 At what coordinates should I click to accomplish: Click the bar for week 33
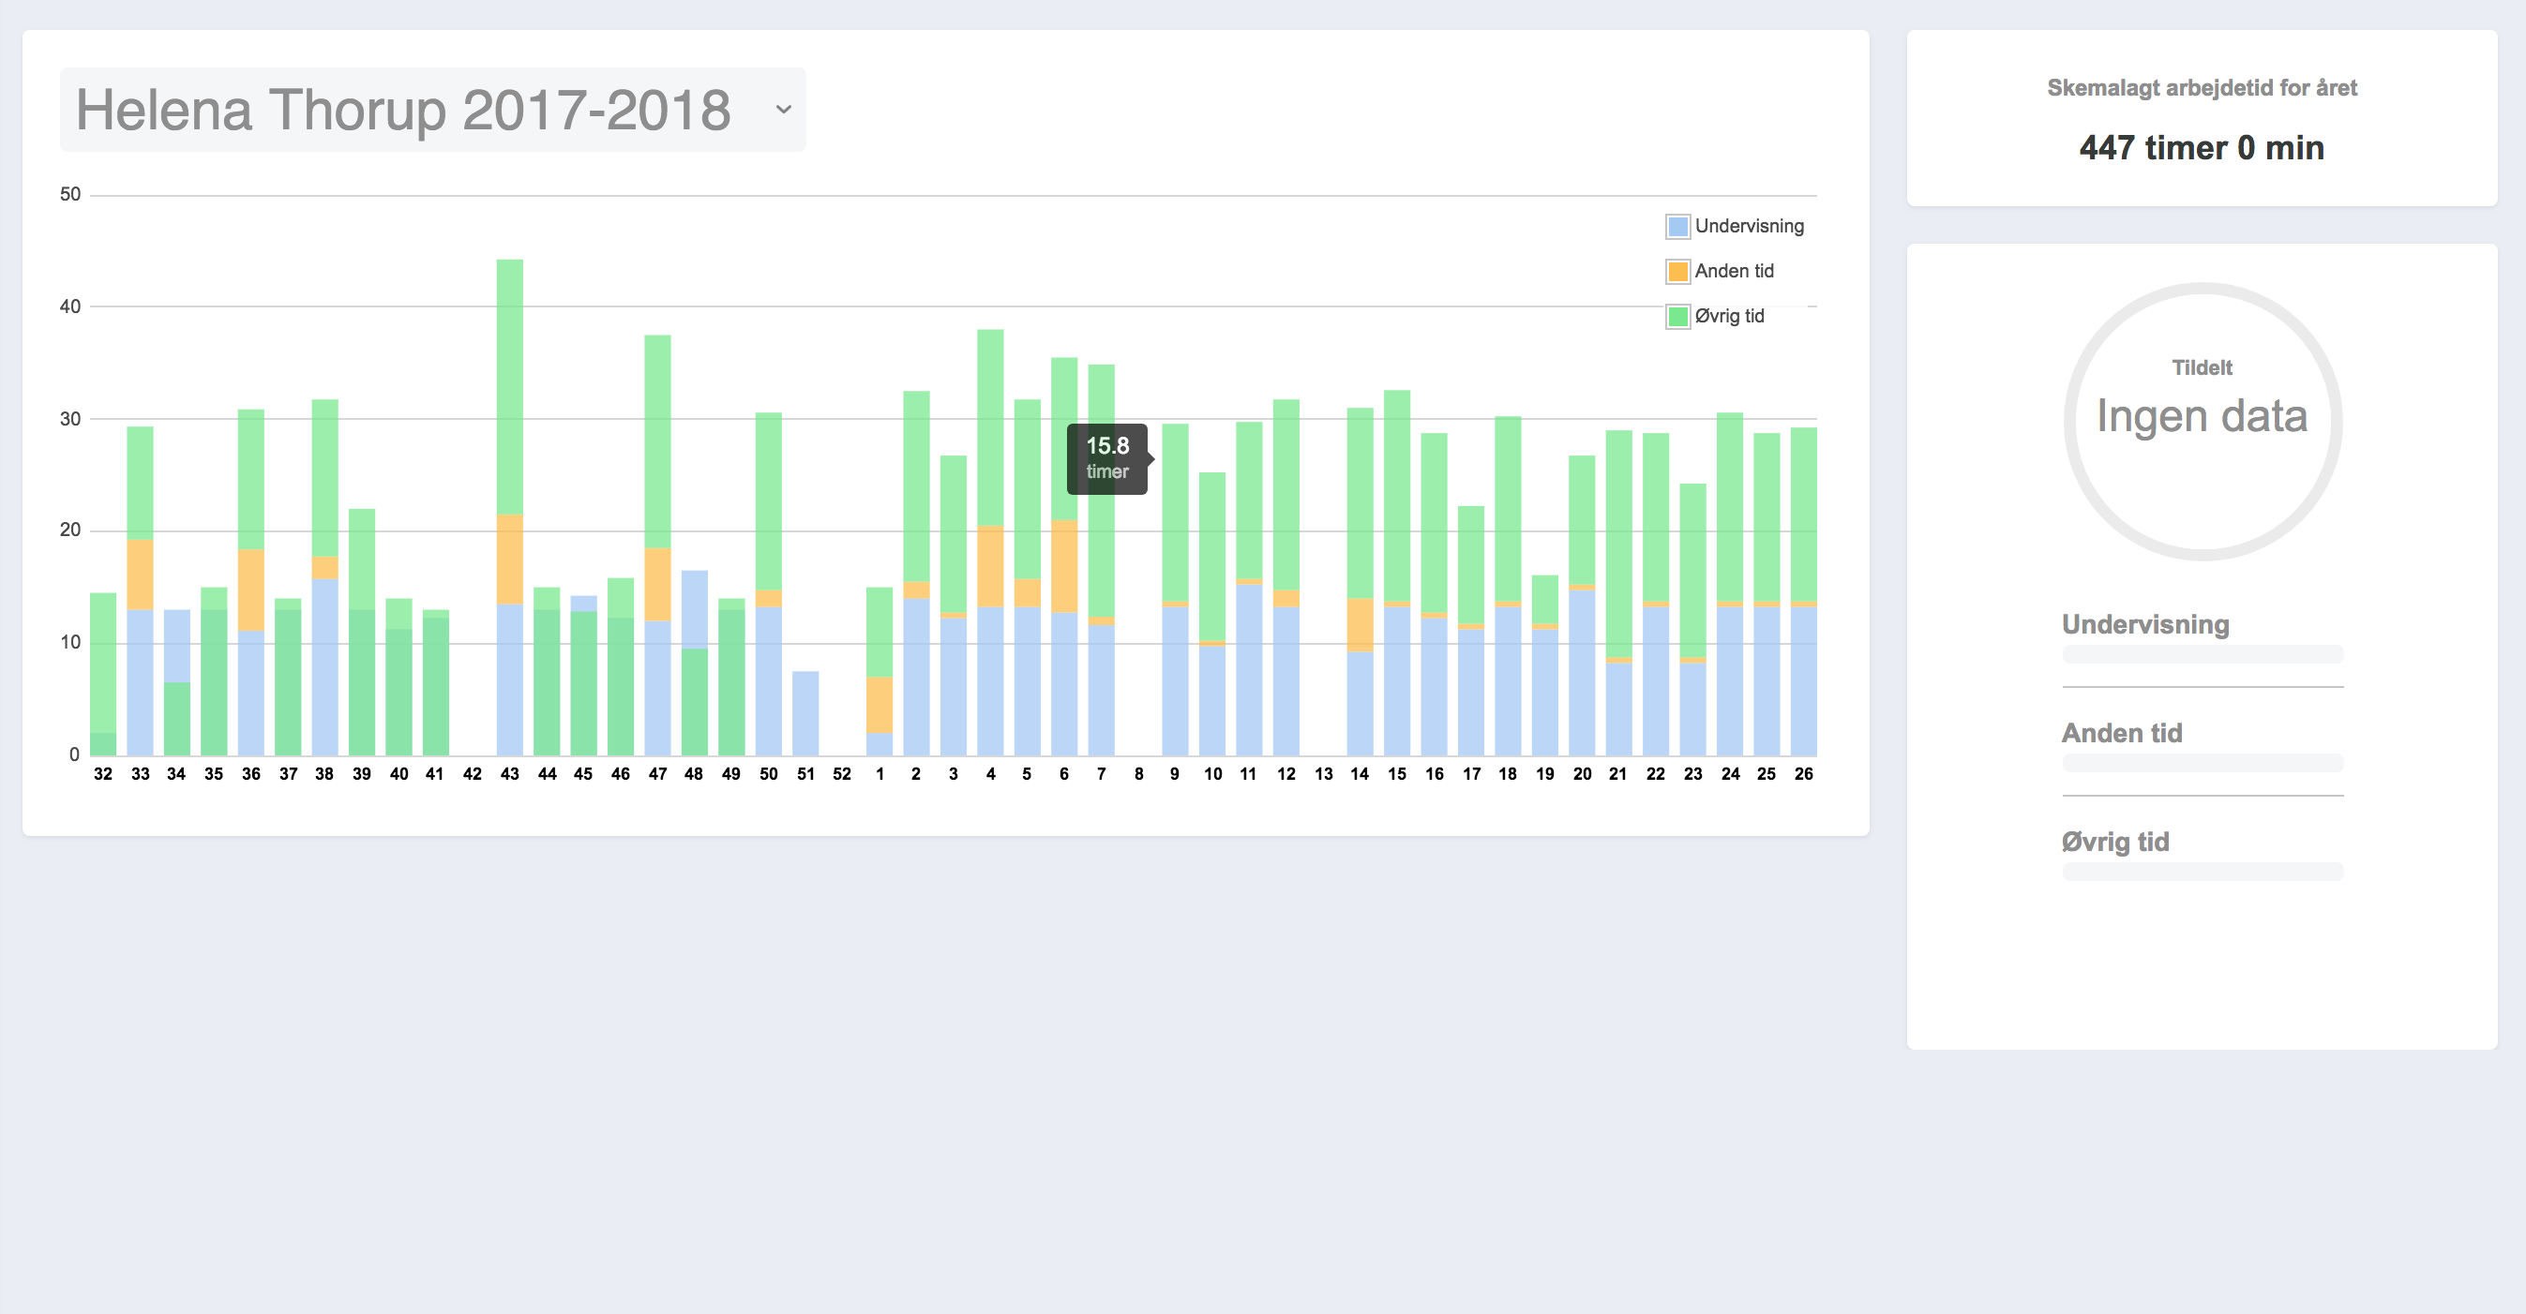[x=141, y=590]
